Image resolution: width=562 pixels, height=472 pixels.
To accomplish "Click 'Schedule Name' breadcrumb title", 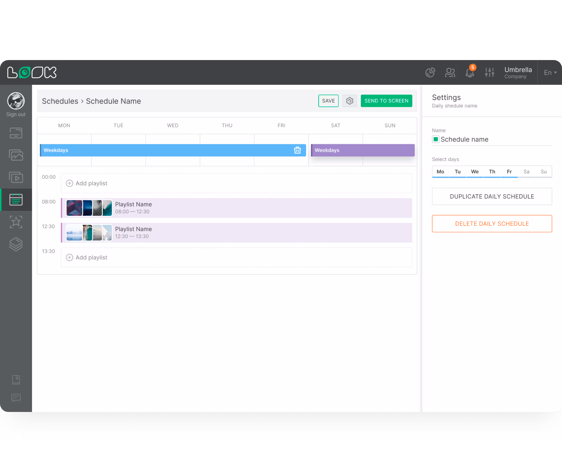I will [114, 101].
